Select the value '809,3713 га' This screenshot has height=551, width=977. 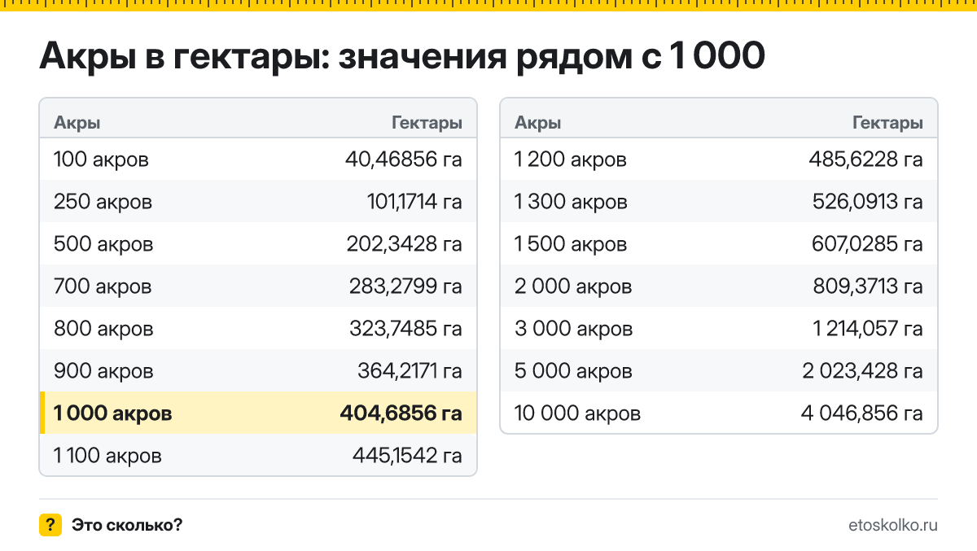868,286
